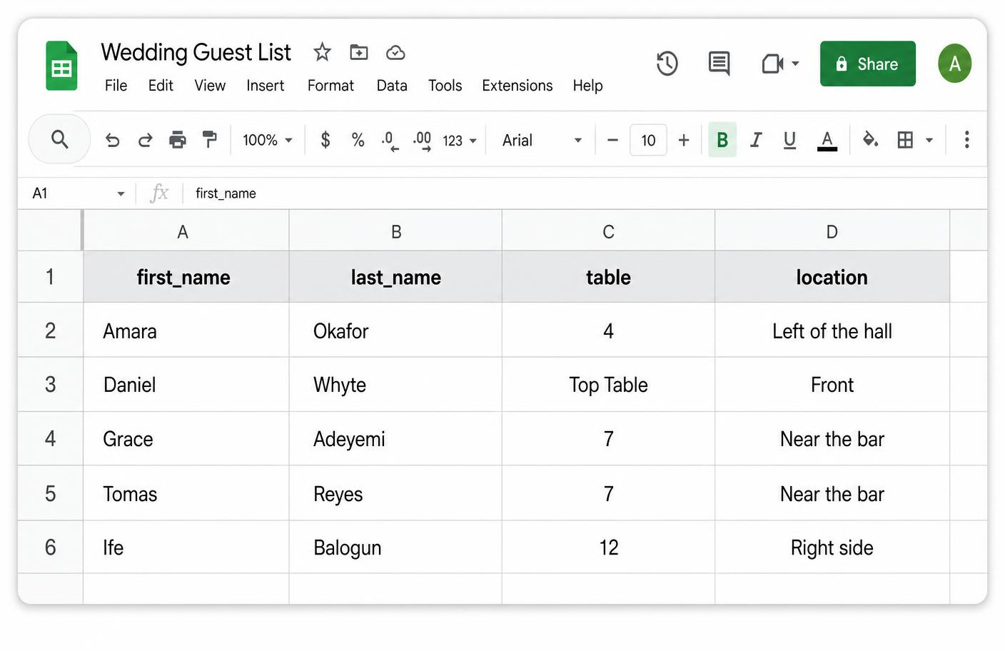Start a video meeting with the camera icon
Screen dimensions: 1005x651
click(772, 64)
